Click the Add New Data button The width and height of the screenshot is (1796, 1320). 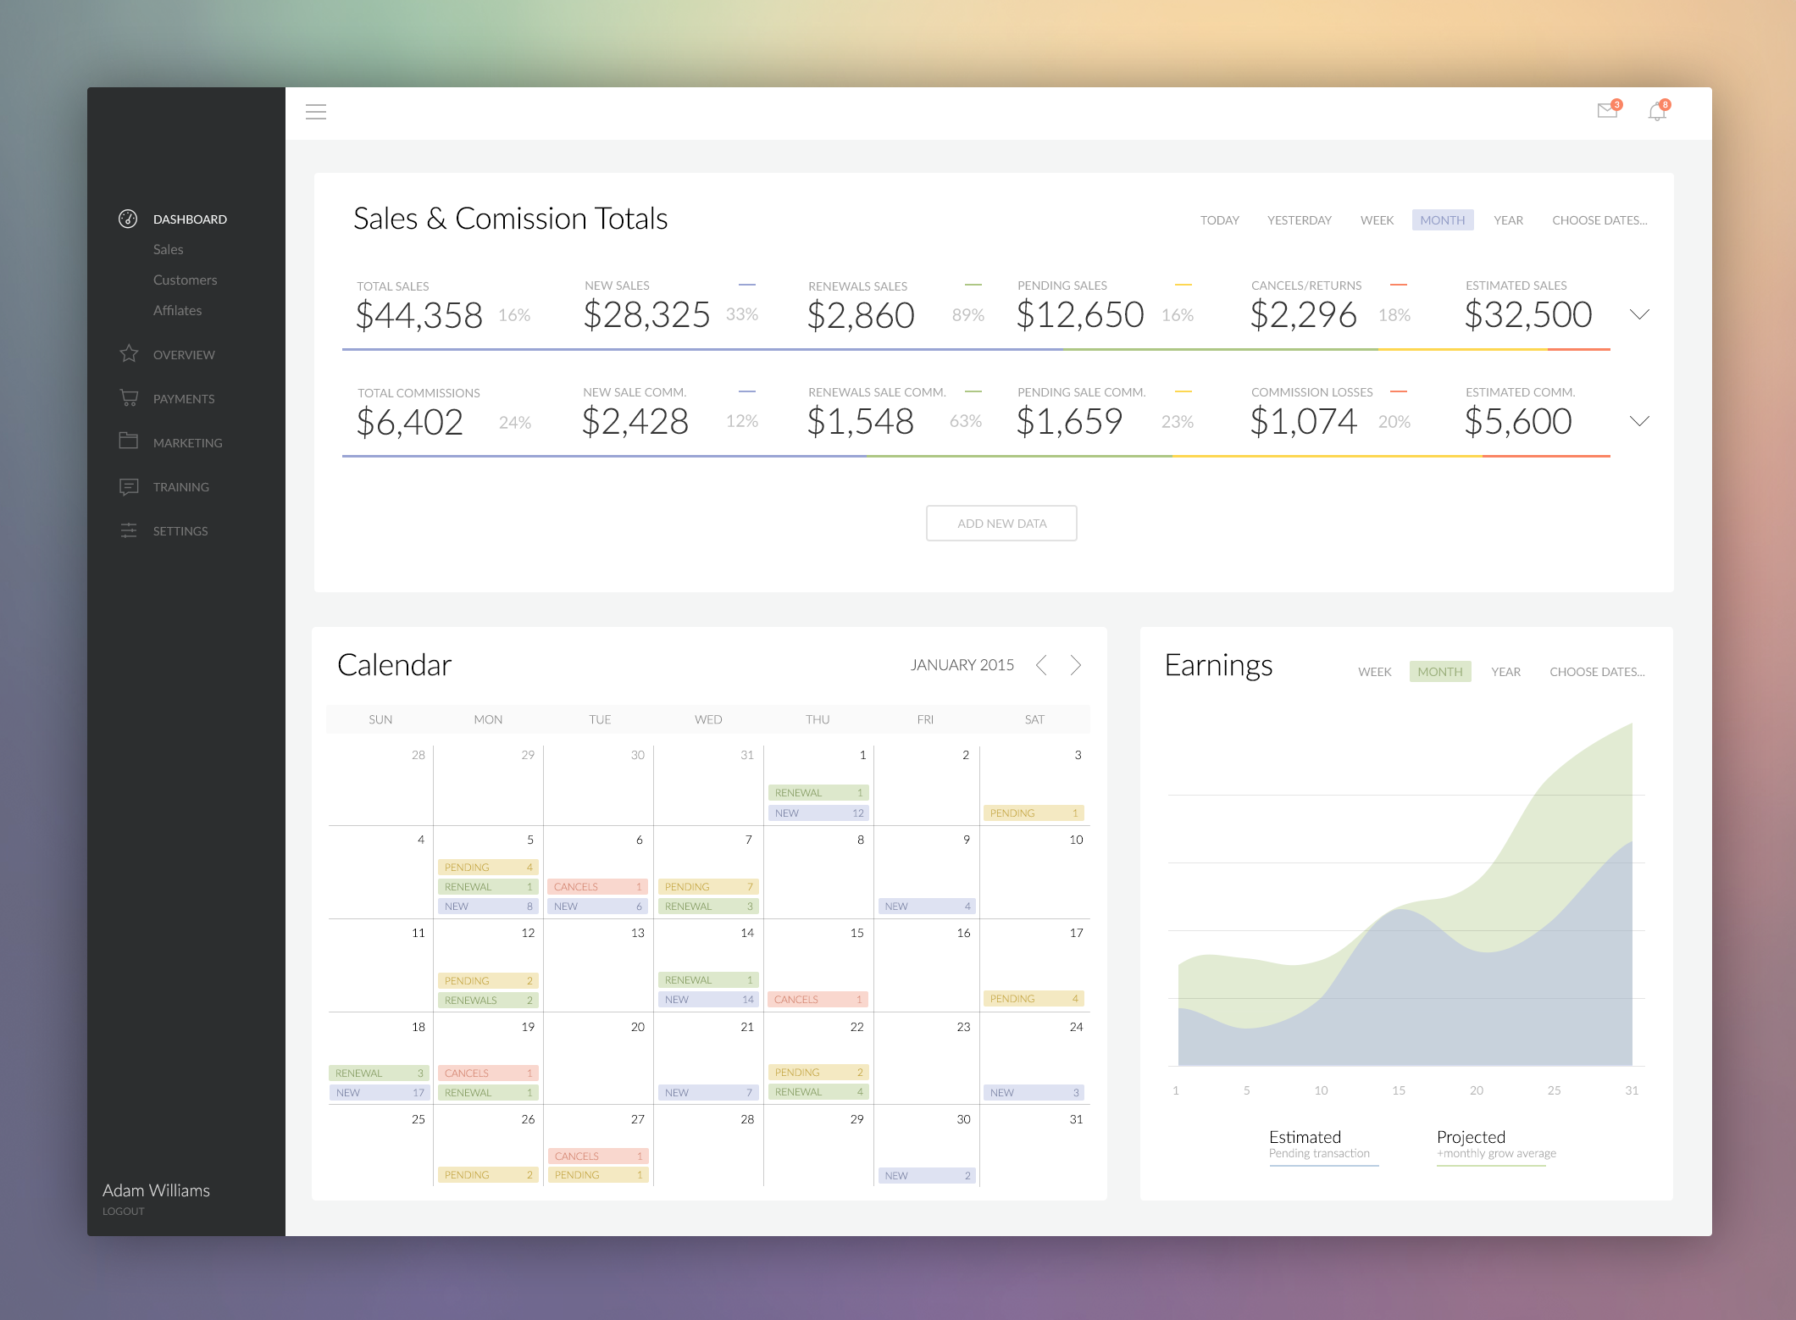[1001, 523]
